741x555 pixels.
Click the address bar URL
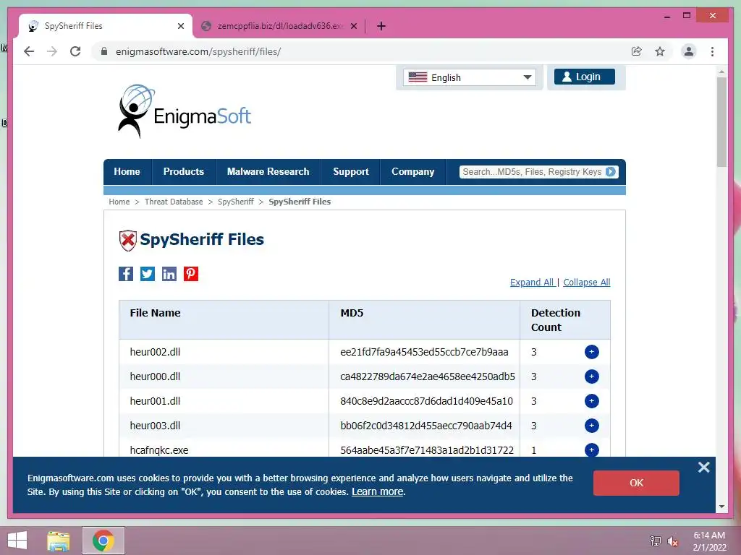(198, 51)
